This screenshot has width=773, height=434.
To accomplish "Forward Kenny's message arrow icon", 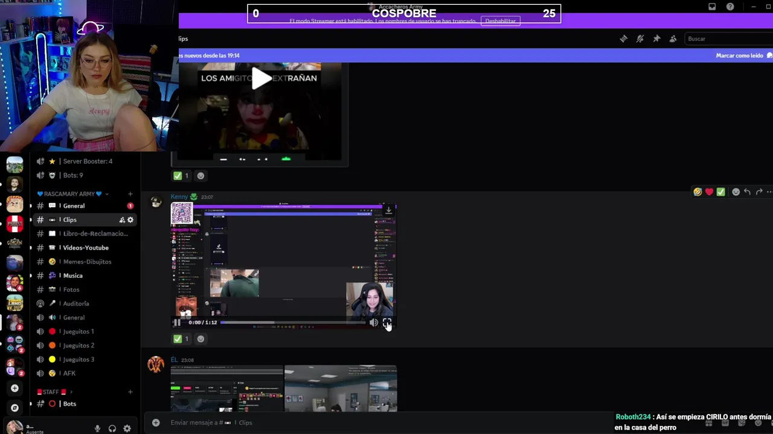I will (x=759, y=192).
